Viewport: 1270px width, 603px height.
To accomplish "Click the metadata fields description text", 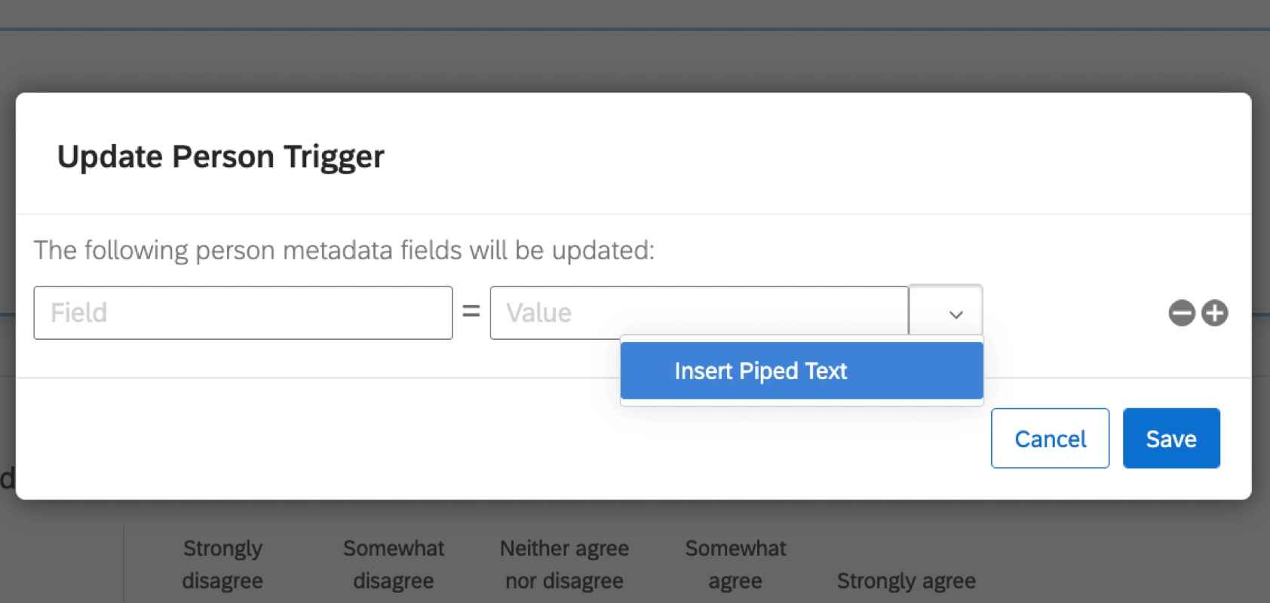I will coord(344,250).
